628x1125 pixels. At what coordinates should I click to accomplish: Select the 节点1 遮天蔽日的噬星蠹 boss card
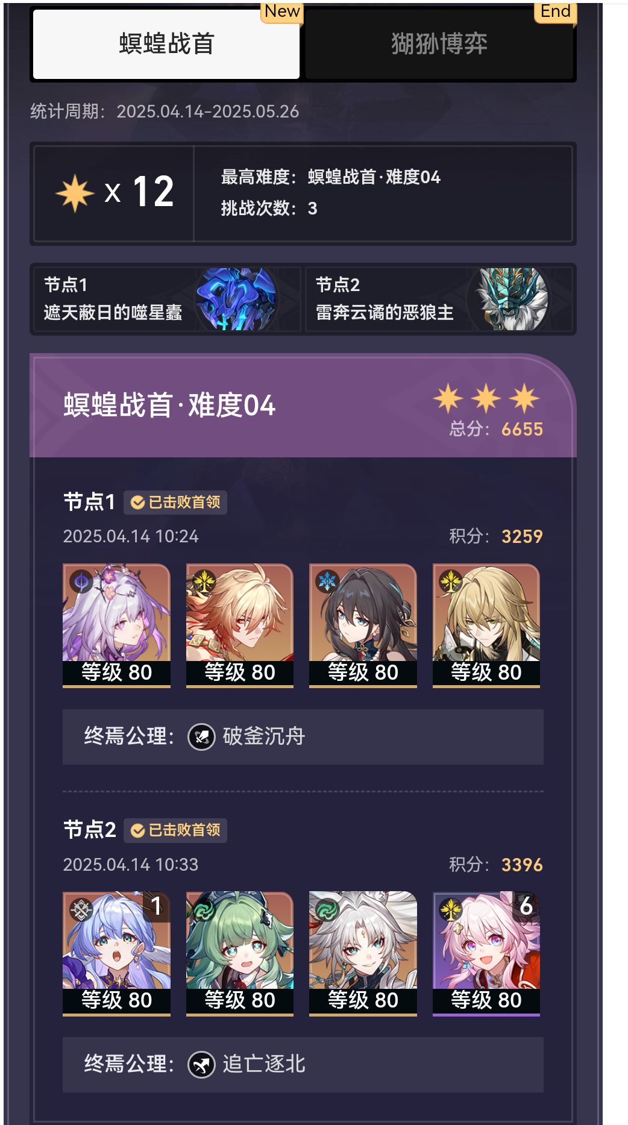[167, 299]
